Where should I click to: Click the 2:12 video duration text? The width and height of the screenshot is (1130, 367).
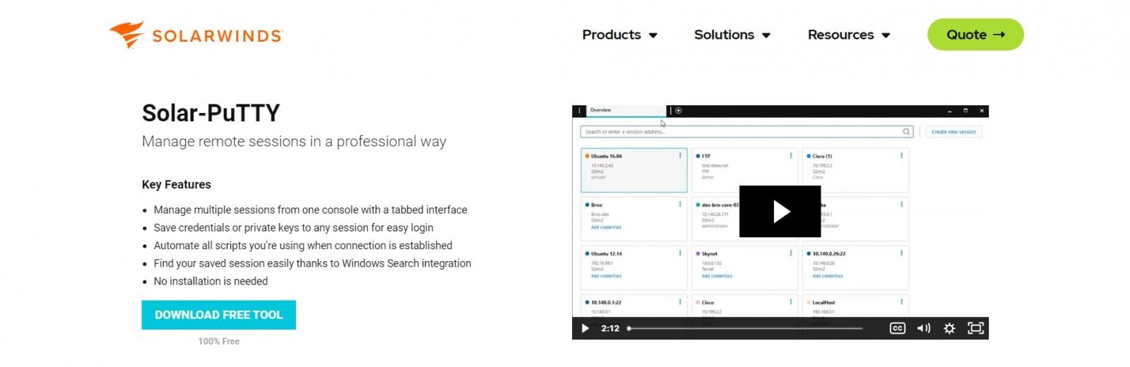[610, 328]
